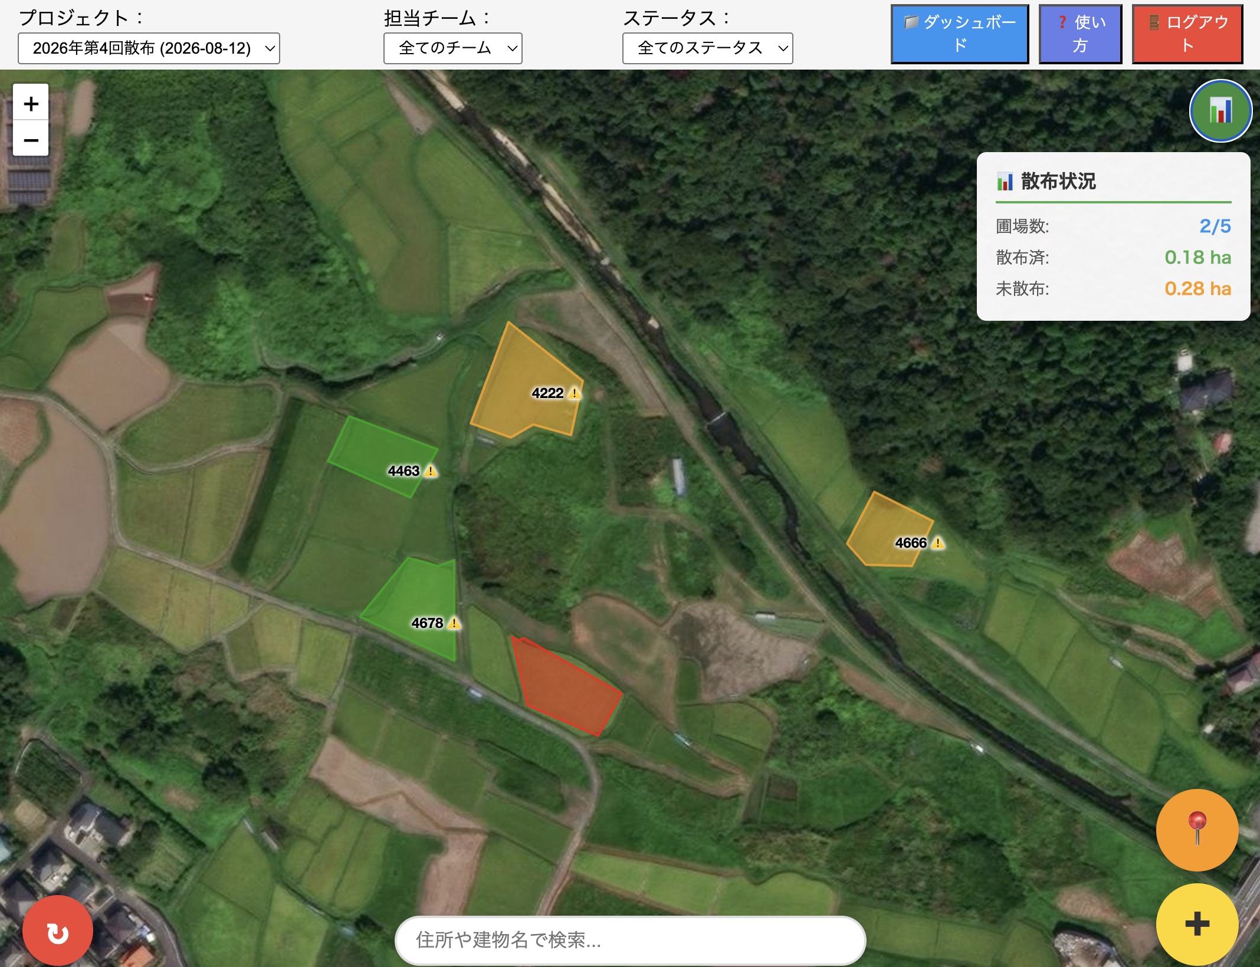This screenshot has height=967, width=1260.
Task: Click field number label 4678
Action: click(427, 623)
